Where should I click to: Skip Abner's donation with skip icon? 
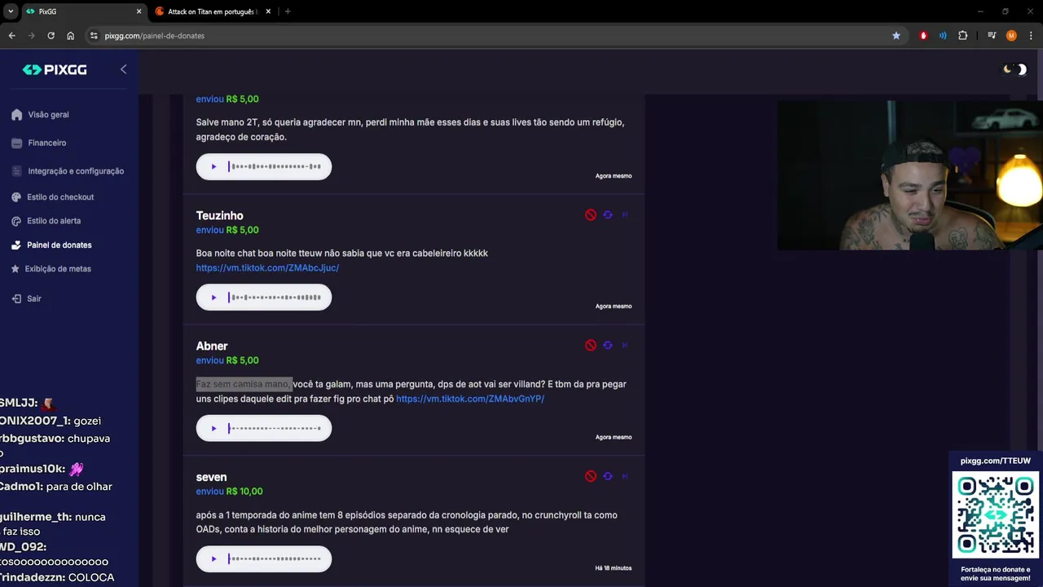(625, 346)
